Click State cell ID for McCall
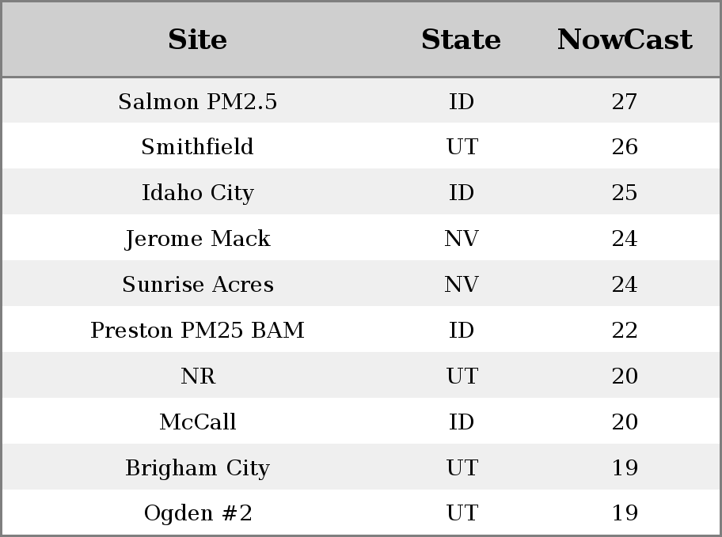Screen dimensions: 722x537 pos(461,422)
